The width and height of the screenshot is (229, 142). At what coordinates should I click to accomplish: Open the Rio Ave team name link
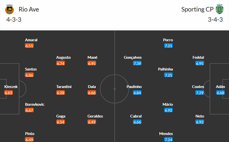29,9
